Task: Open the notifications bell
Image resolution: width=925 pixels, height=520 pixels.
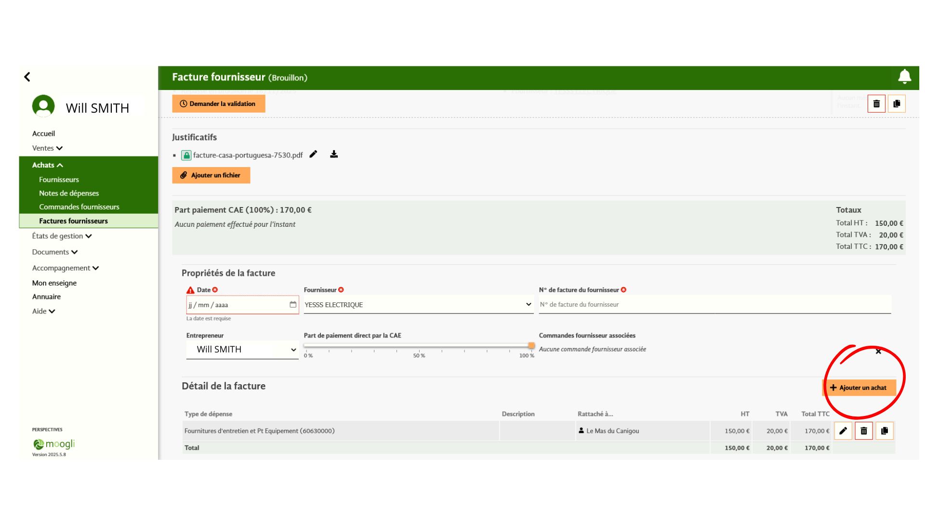Action: coord(904,77)
